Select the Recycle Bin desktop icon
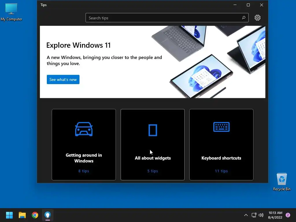This screenshot has width=296, height=222. pyautogui.click(x=282, y=182)
